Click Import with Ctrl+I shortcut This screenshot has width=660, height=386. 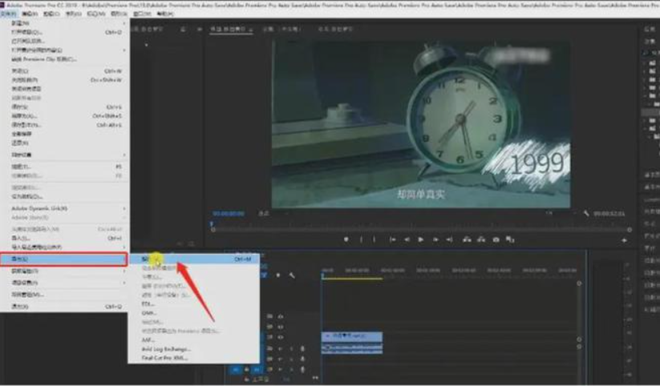pos(65,238)
